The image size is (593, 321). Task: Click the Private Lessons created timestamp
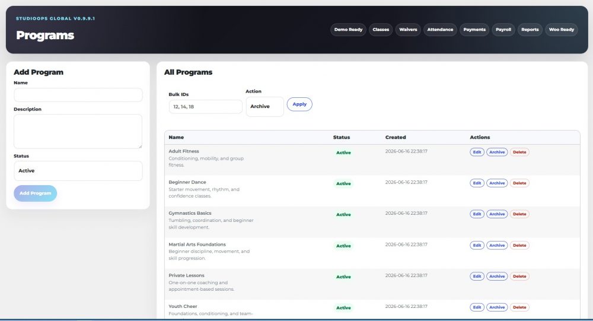coord(406,275)
